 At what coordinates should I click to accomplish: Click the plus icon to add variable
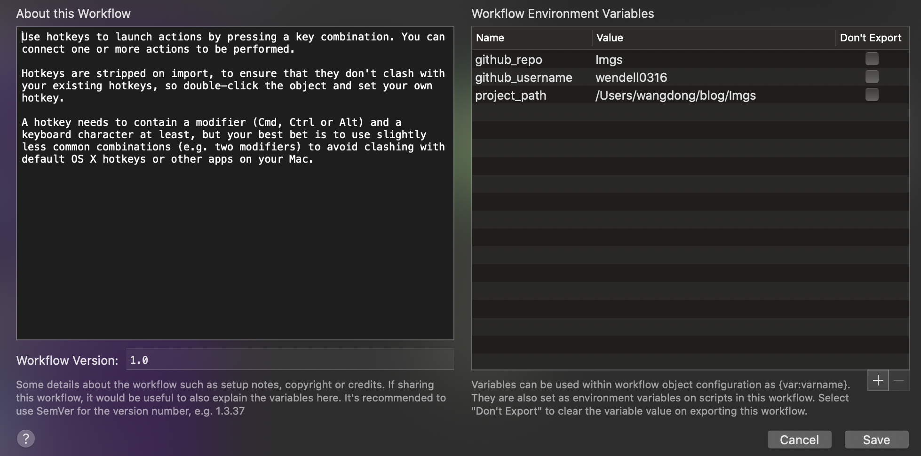878,380
